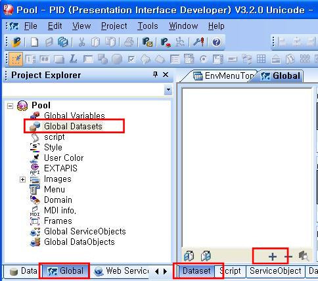The width and height of the screenshot is (318, 281).
Task: Open the File menu
Action: (x=31, y=26)
